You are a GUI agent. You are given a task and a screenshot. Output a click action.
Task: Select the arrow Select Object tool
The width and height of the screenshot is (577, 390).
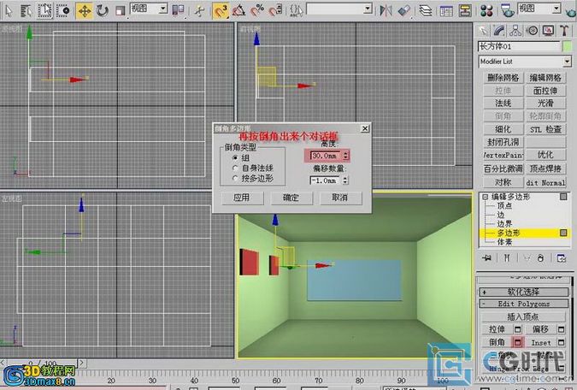click(x=9, y=11)
